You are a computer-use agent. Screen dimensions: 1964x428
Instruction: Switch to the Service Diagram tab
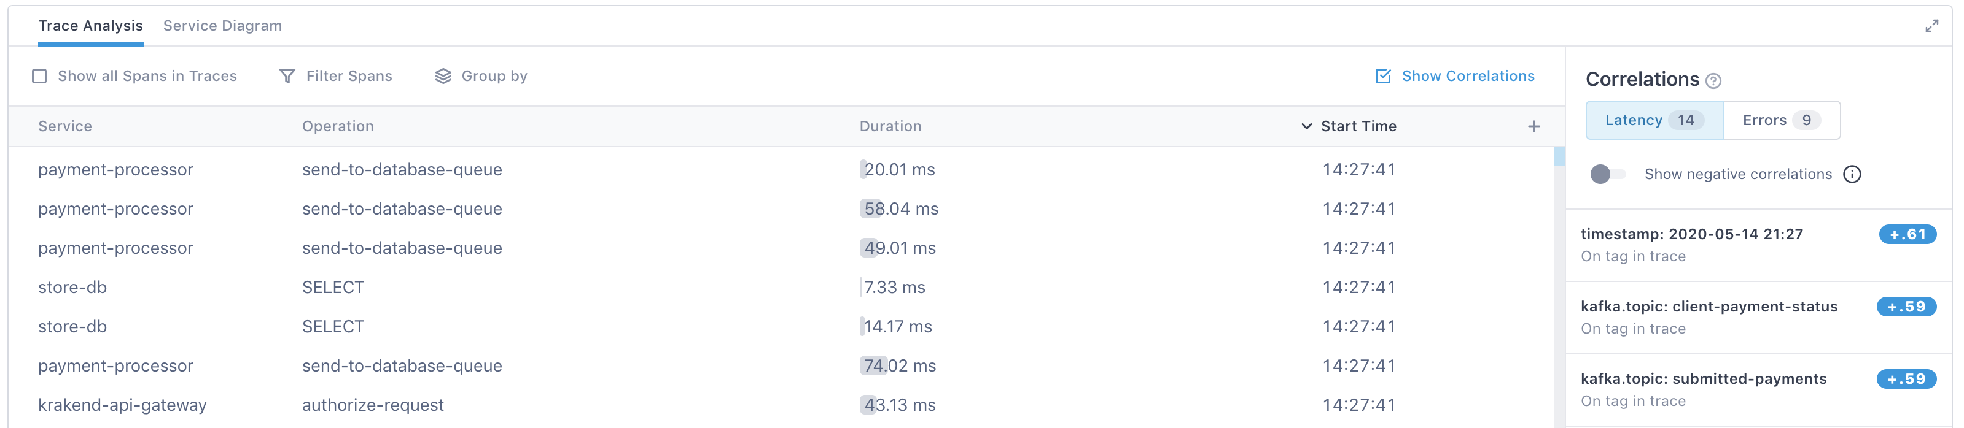222,26
